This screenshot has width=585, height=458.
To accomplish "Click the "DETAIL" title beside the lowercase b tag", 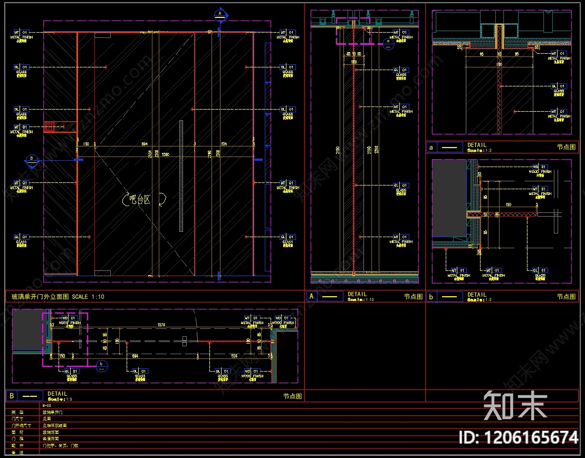I will coord(477,295).
